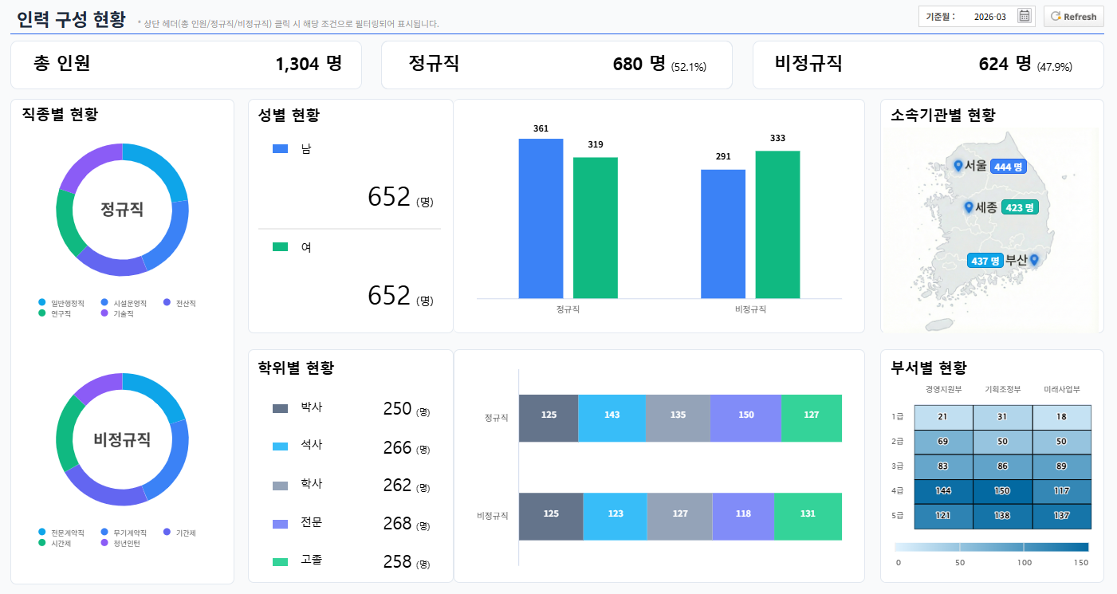Click the refresh arrow icon
The width and height of the screenshot is (1117, 594).
pos(1056,16)
